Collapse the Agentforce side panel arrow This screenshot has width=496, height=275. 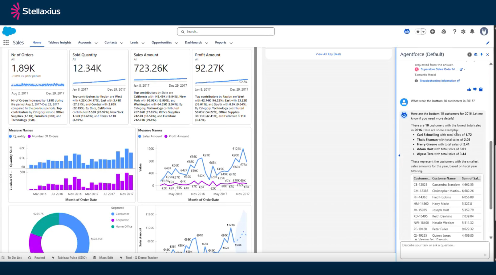[x=399, y=155]
